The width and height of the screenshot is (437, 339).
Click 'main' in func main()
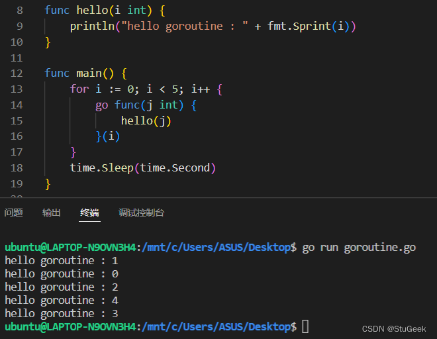coord(89,73)
